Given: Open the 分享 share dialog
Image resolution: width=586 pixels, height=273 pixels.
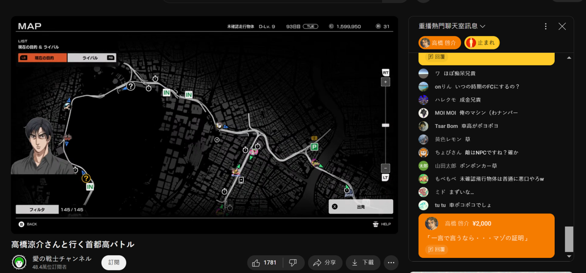Looking at the screenshot, I should point(325,263).
